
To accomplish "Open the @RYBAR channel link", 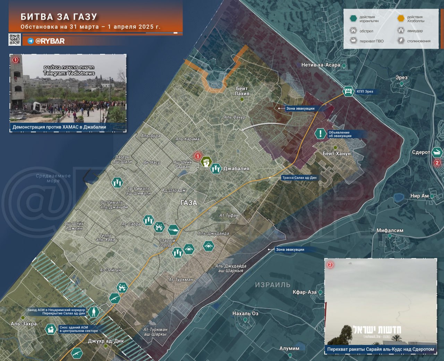I will coord(50,41).
